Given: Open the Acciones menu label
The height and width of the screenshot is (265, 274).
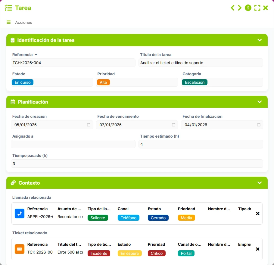Looking at the screenshot, I should (x=23, y=22).
